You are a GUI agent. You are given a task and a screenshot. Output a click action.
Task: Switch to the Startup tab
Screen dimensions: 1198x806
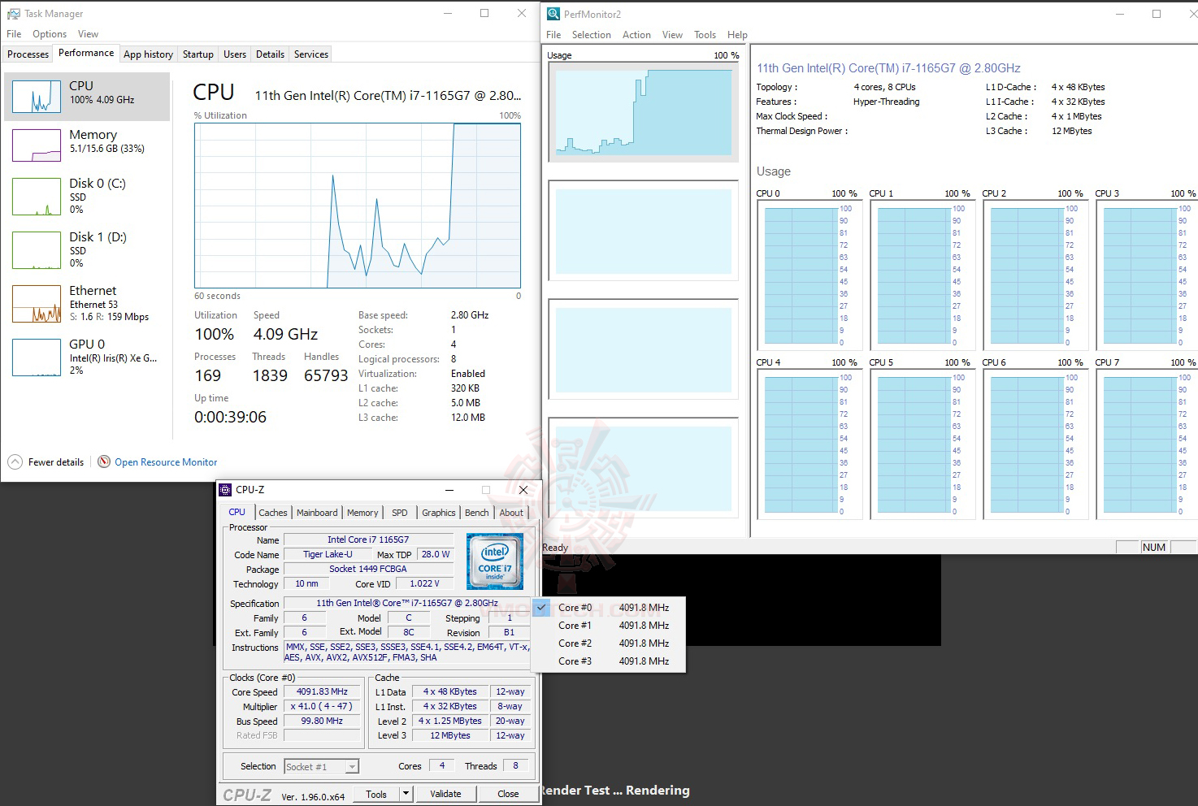point(198,54)
